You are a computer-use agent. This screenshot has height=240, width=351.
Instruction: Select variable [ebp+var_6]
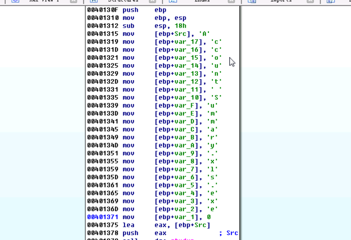176,178
